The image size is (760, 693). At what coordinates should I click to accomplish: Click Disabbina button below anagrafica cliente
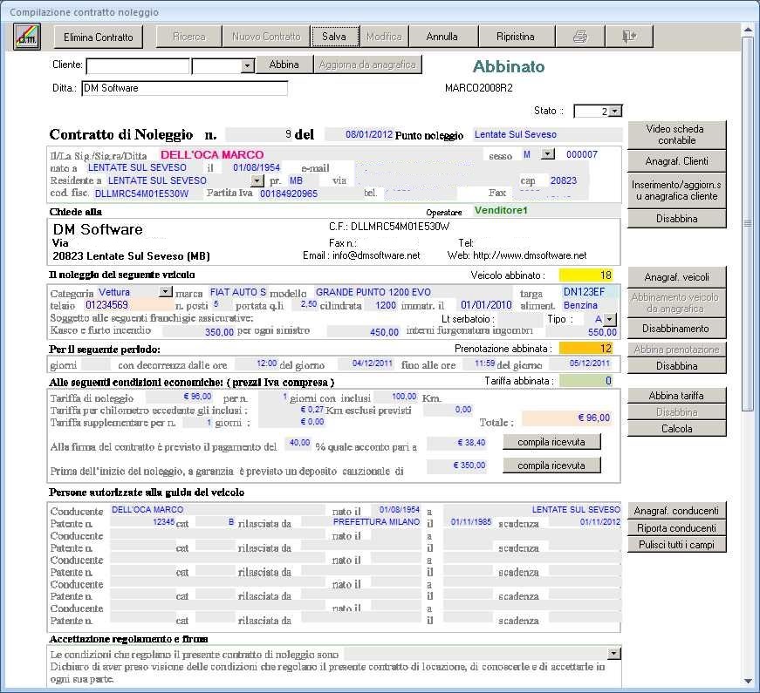(x=676, y=219)
